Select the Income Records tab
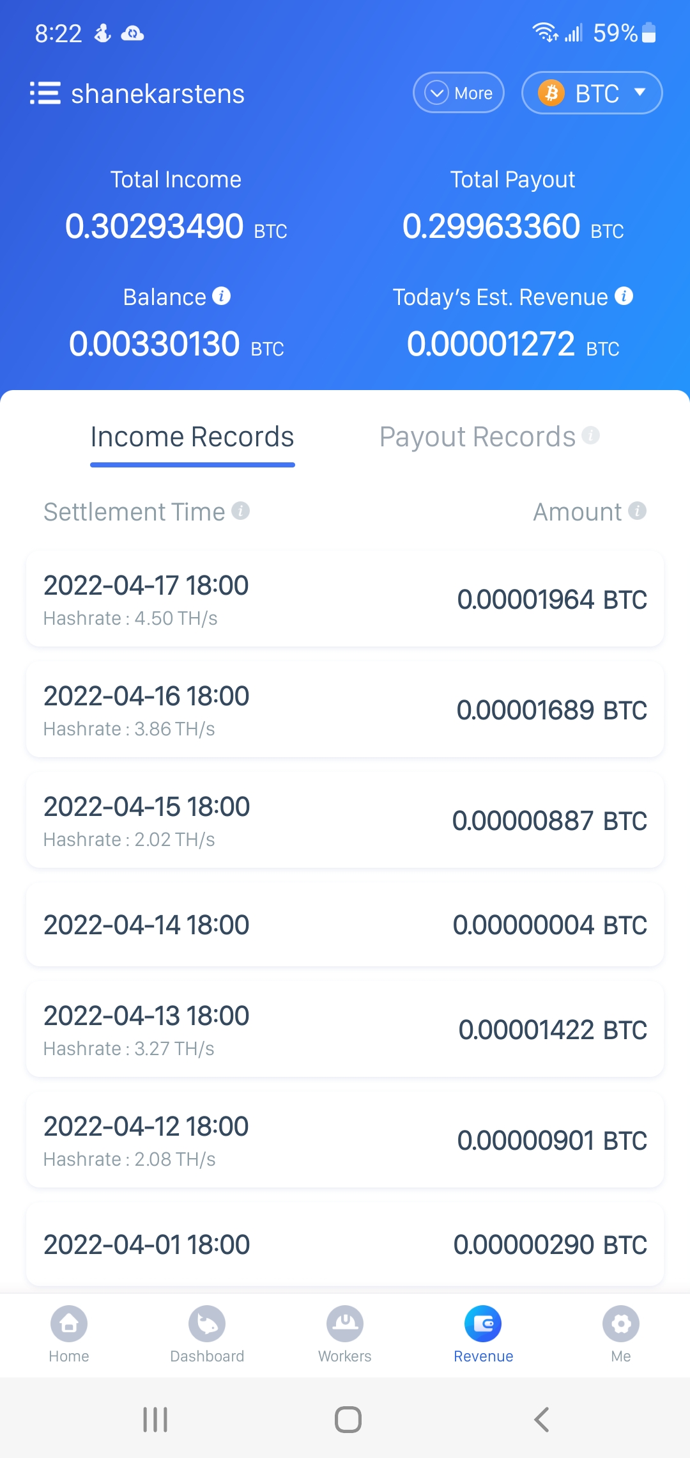 click(x=192, y=437)
